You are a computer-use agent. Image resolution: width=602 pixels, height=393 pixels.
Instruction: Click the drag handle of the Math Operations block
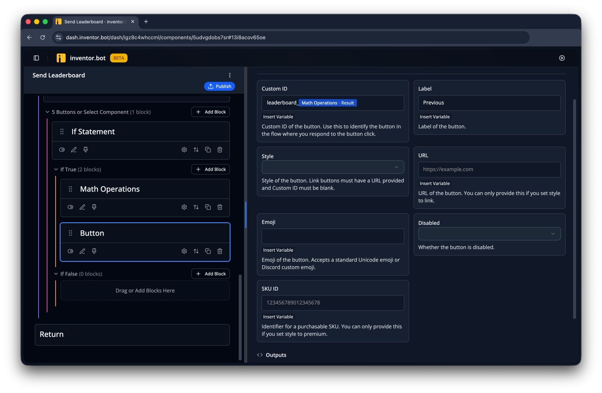click(70, 189)
